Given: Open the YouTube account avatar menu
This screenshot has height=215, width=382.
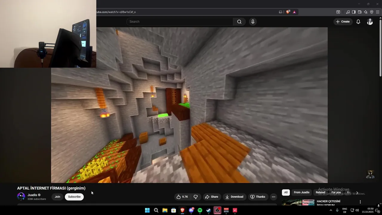Looking at the screenshot, I should [370, 21].
